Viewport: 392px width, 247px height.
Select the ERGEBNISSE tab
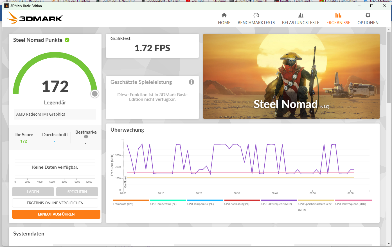(x=338, y=19)
